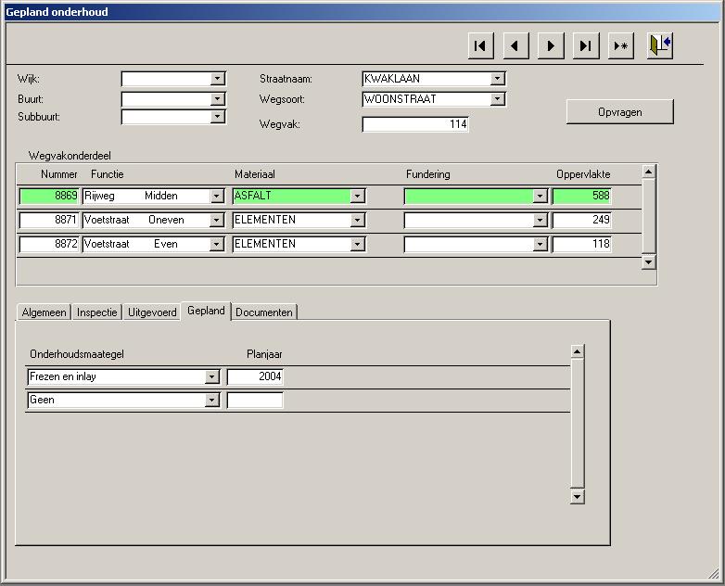This screenshot has height=586, width=725.
Task: Open the ELEMENTEN dropdown in row 8871
Action: [x=357, y=220]
